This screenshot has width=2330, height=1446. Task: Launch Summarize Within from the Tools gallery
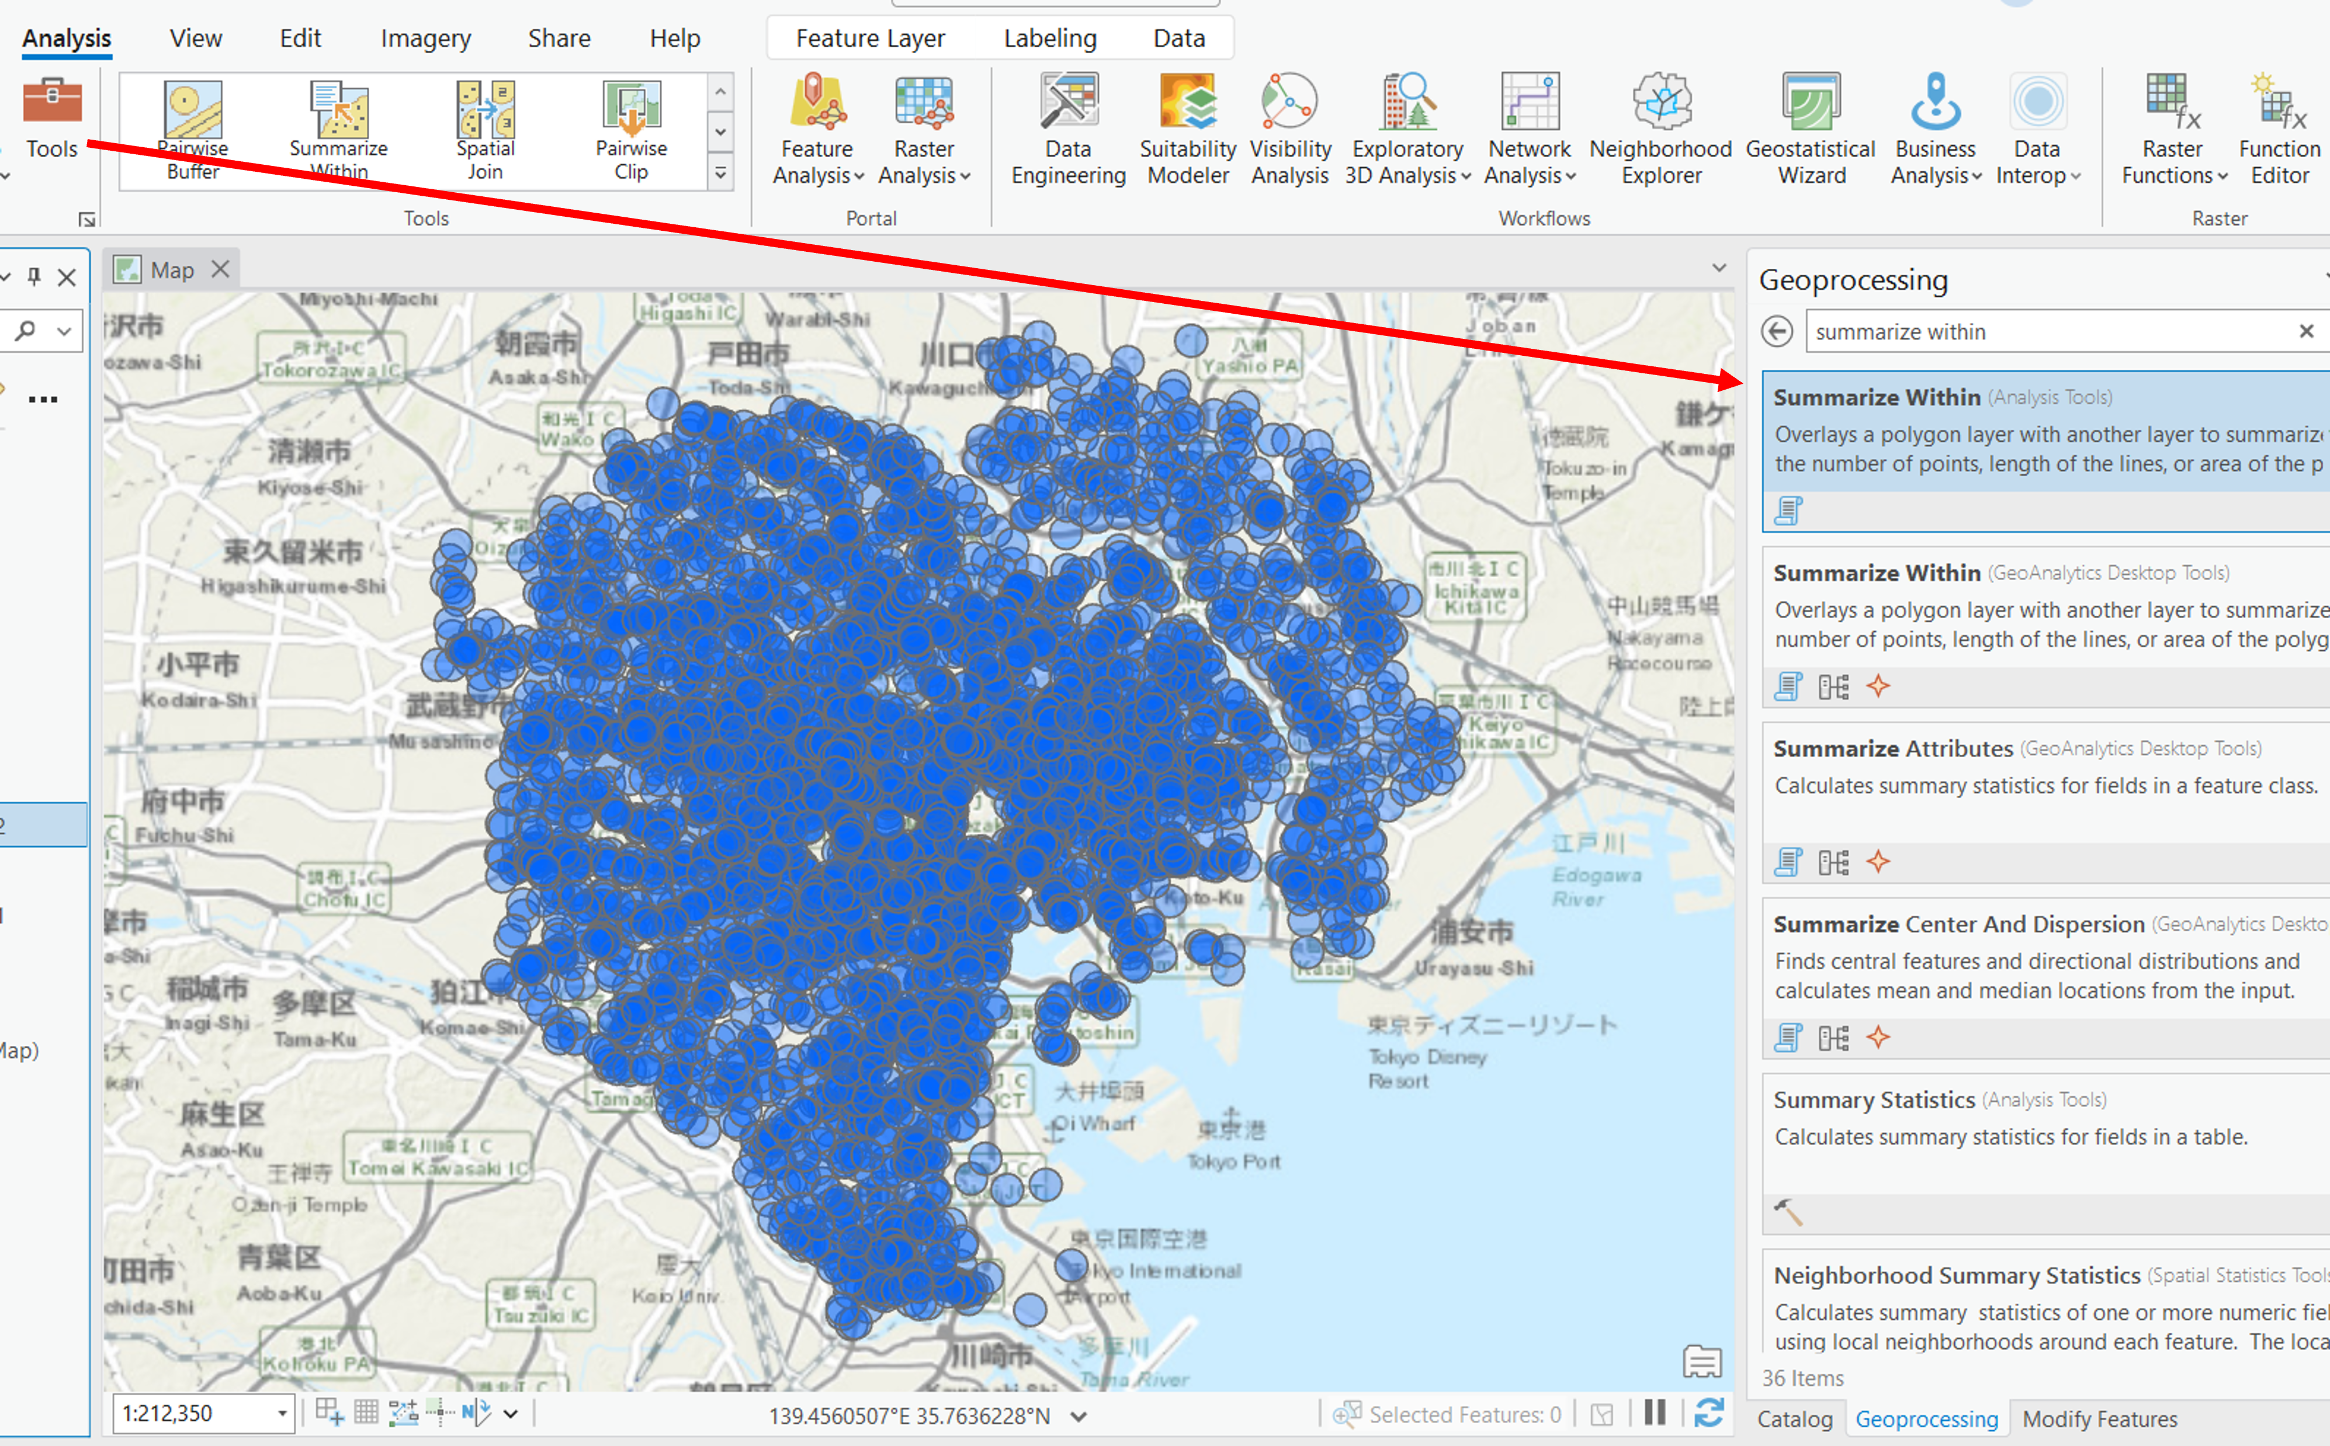pyautogui.click(x=338, y=130)
